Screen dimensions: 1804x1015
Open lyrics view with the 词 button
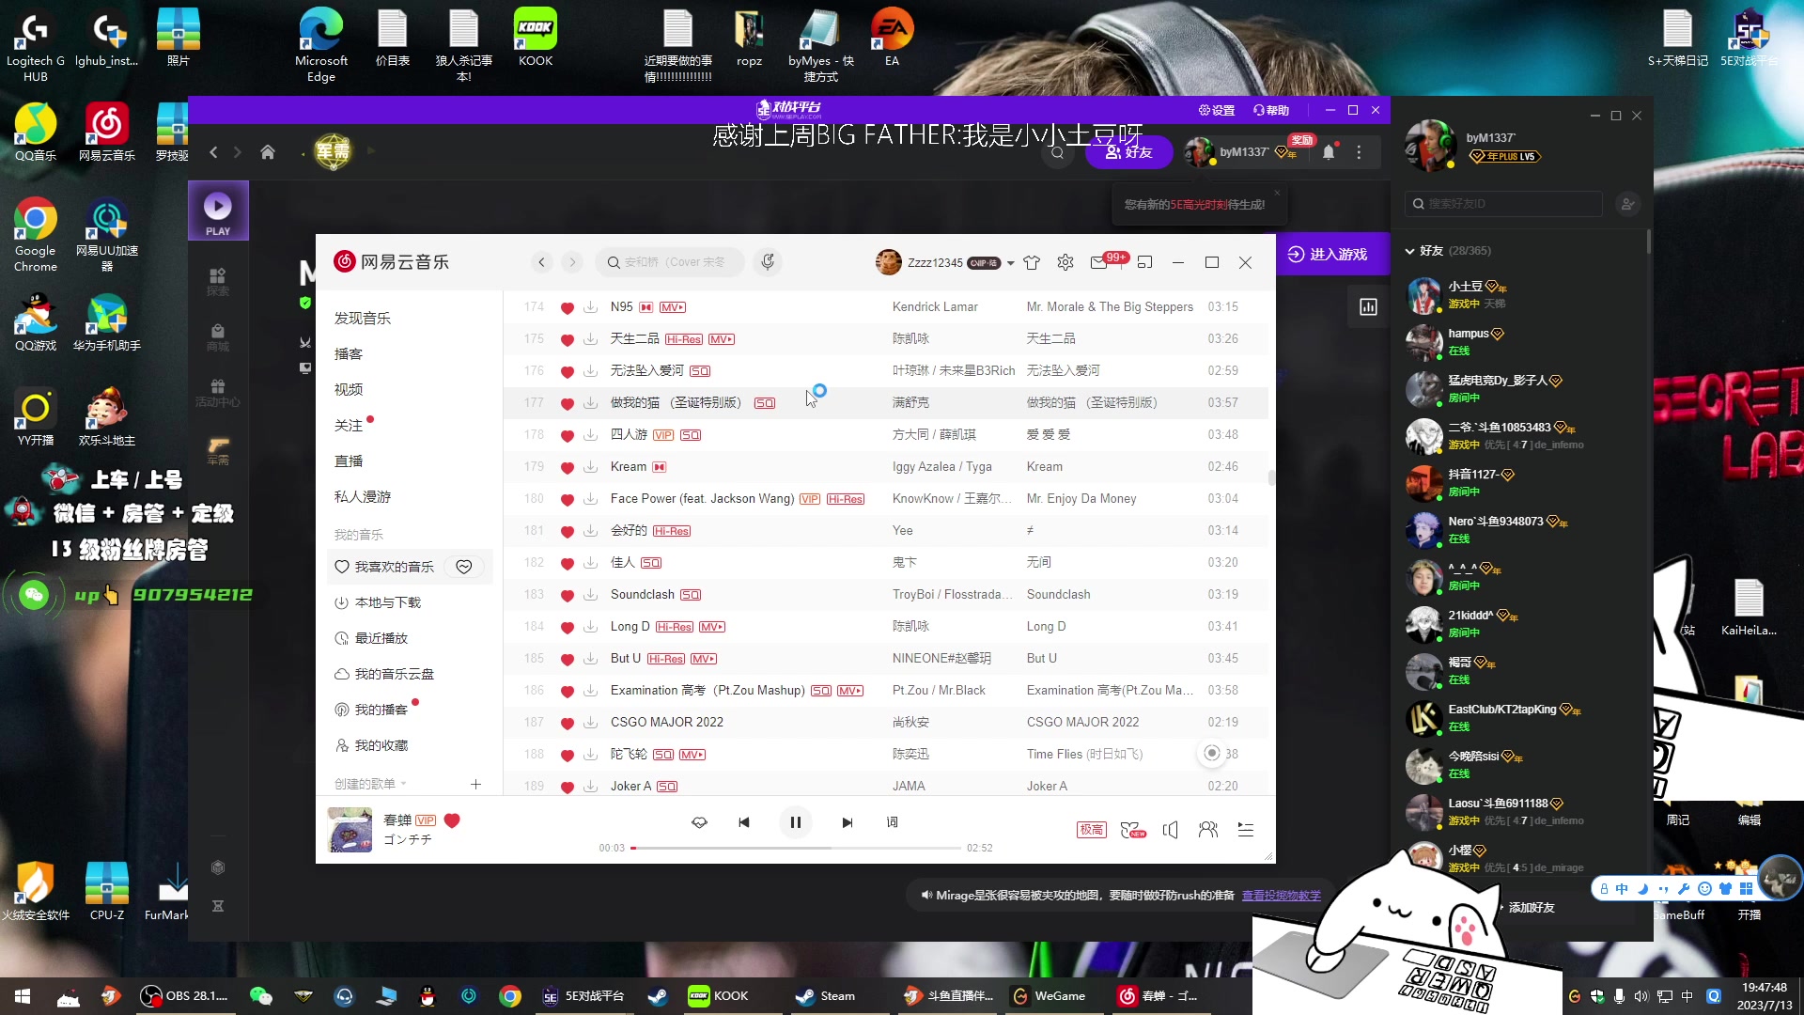click(x=892, y=822)
